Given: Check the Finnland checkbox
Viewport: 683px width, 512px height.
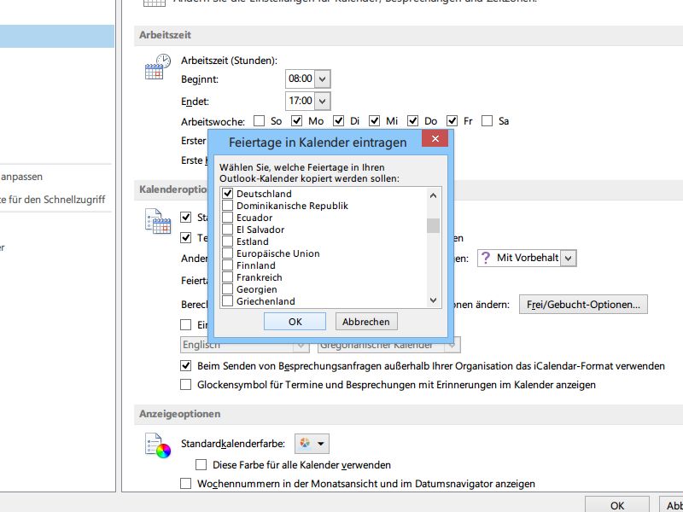Looking at the screenshot, I should (227, 265).
